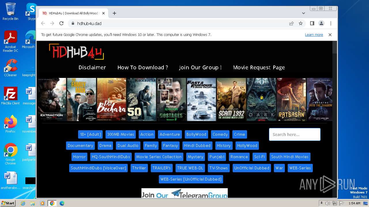This screenshot has width=369, height=207.
Task: Click the Join Our Telegram Group banner
Action: point(184,193)
